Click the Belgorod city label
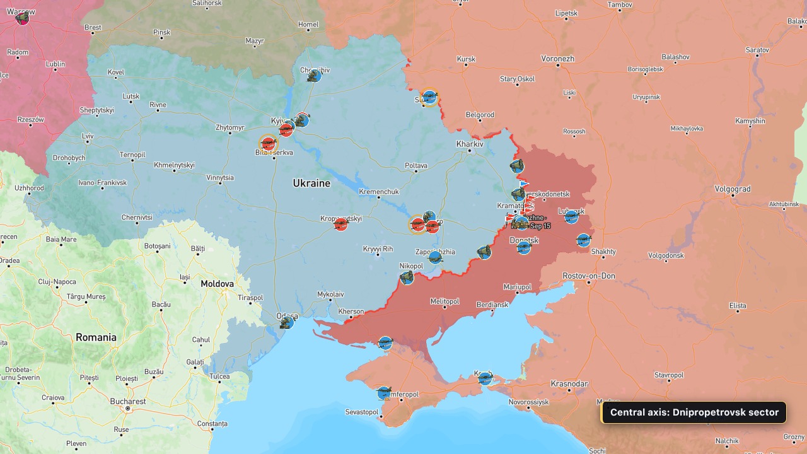Screen dimensions: 807x454 coord(480,115)
